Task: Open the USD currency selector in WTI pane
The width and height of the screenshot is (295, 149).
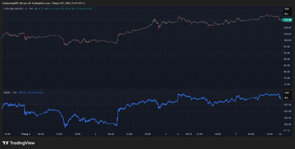Action: coord(286,9)
